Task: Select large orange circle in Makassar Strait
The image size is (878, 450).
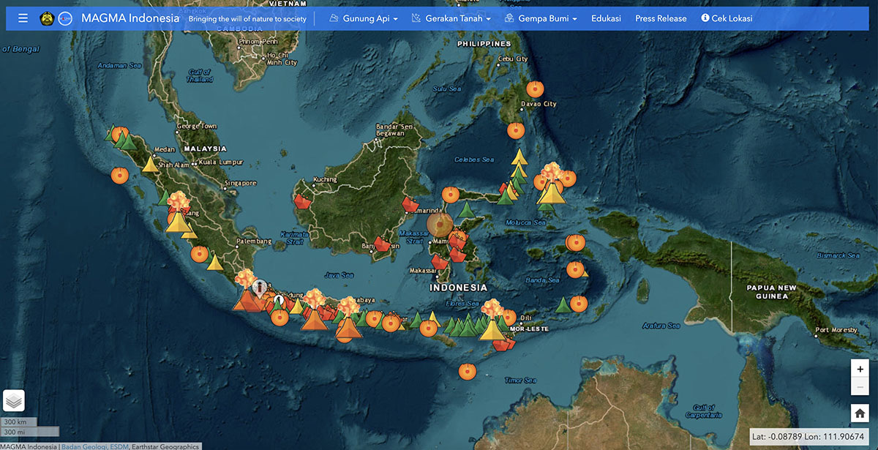Action: point(440,224)
